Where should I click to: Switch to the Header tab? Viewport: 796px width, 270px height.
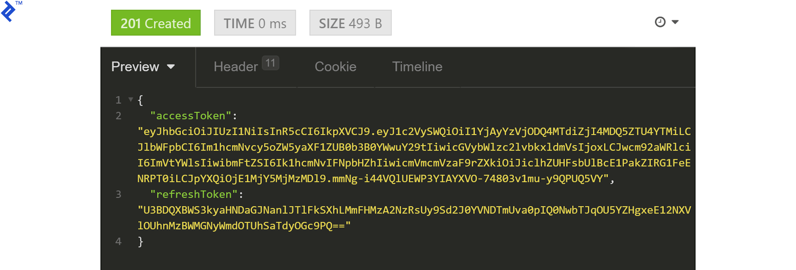coord(236,67)
